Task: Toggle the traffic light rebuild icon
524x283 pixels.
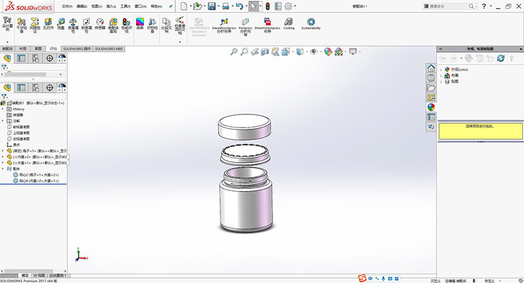Action: (x=268, y=6)
